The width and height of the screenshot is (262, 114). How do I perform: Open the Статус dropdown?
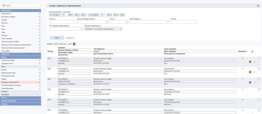pyautogui.click(x=119, y=22)
